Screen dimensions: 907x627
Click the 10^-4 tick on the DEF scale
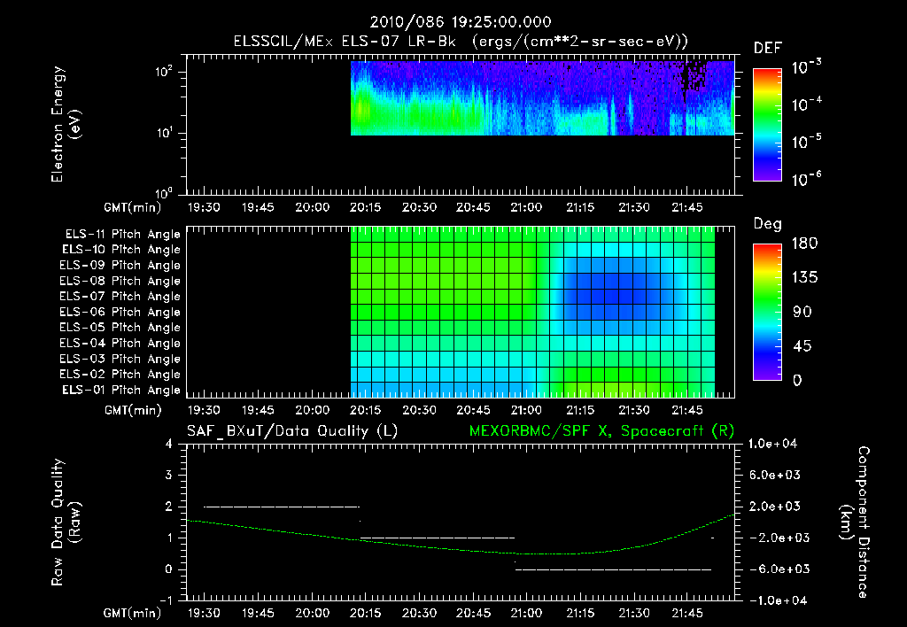coord(807,104)
